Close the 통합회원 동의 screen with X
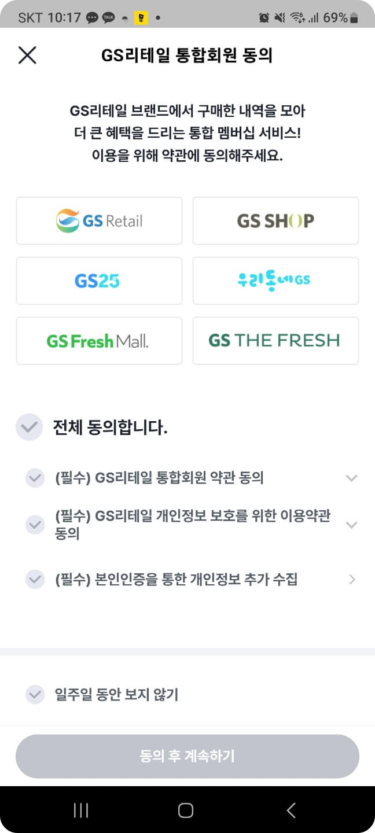 point(27,56)
